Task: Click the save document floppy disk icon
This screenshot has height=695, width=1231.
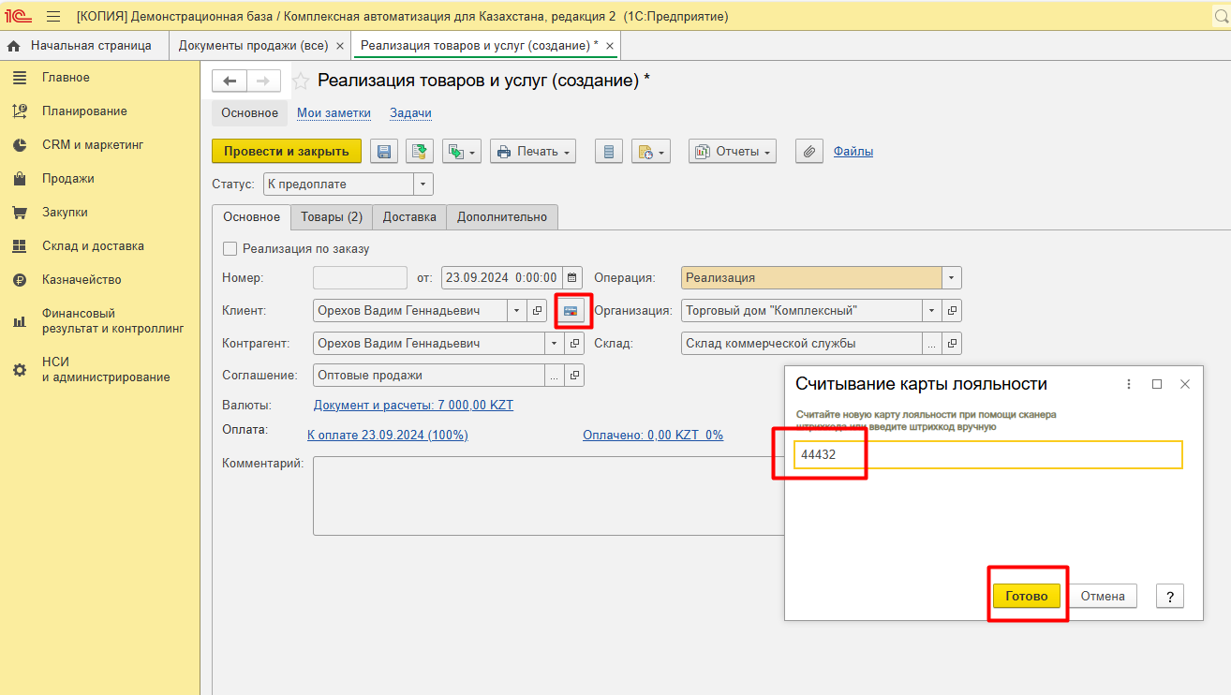Action: 383,152
